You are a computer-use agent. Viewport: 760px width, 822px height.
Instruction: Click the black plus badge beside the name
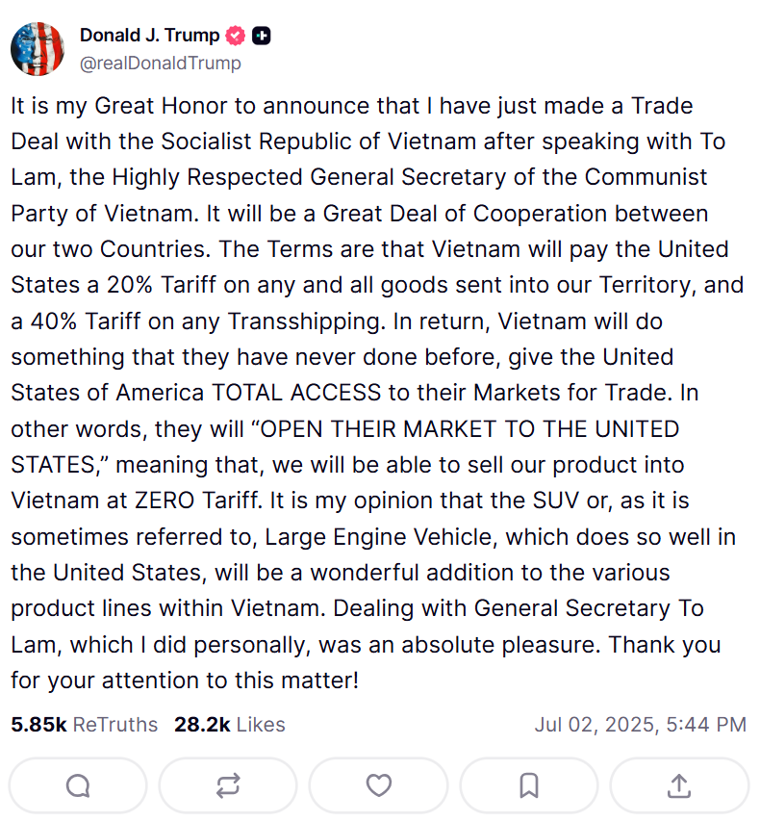[262, 36]
